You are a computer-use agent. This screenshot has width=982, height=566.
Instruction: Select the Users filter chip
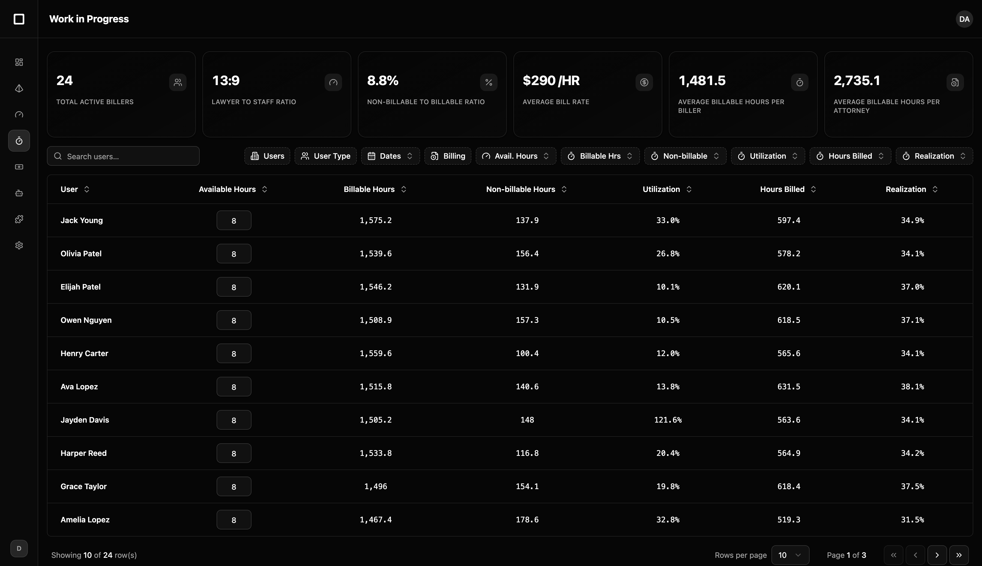tap(267, 156)
